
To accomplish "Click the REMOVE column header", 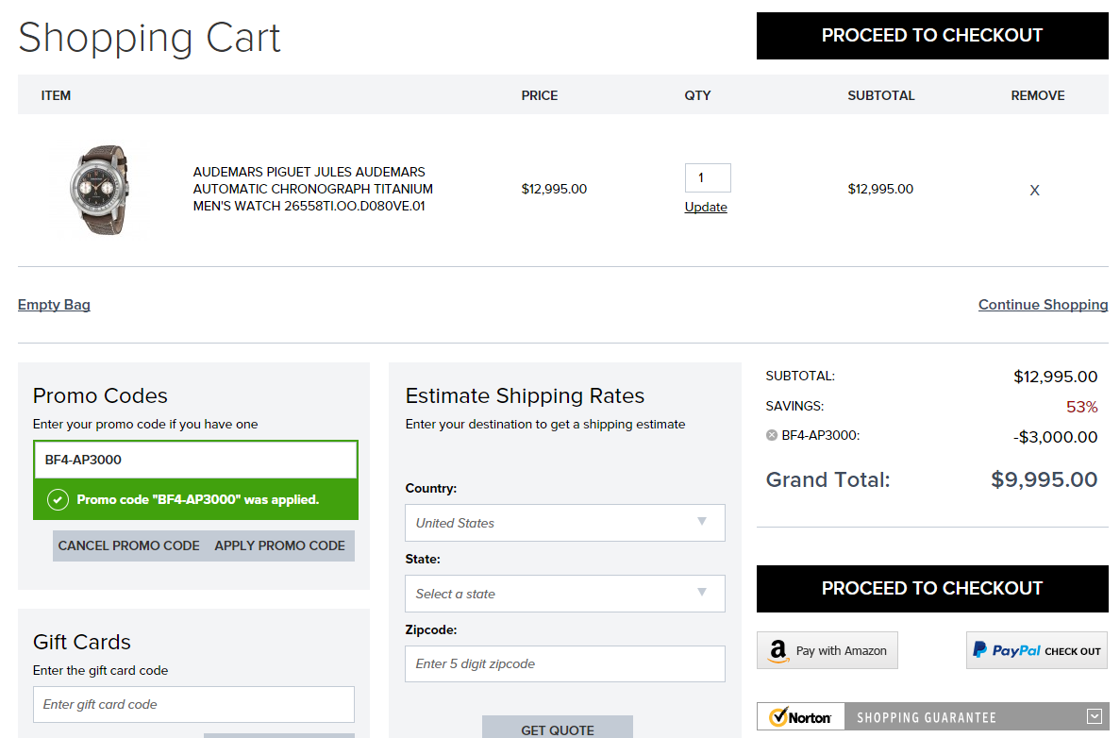I will (1038, 95).
